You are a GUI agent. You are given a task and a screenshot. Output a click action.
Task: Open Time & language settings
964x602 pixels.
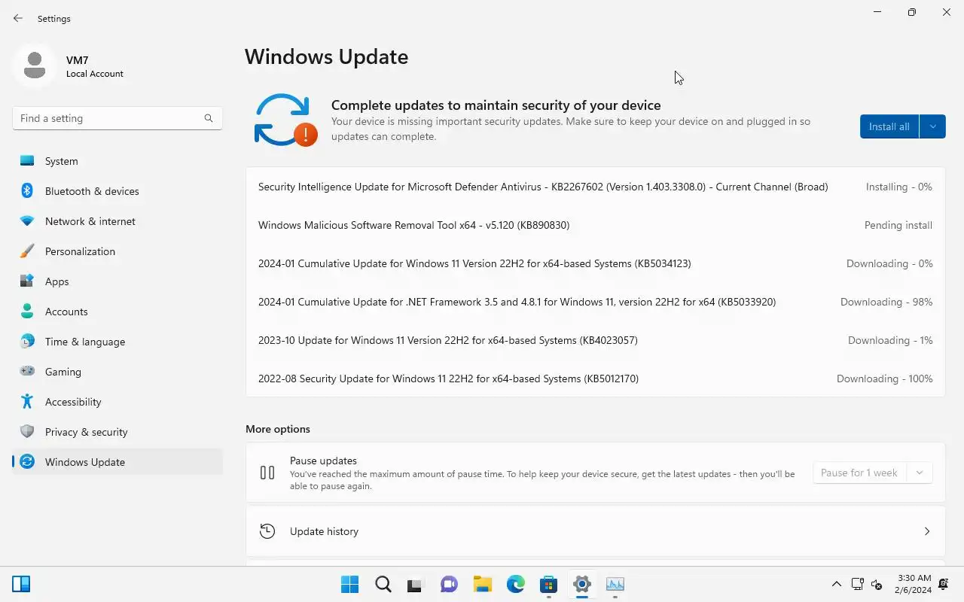[x=117, y=342]
